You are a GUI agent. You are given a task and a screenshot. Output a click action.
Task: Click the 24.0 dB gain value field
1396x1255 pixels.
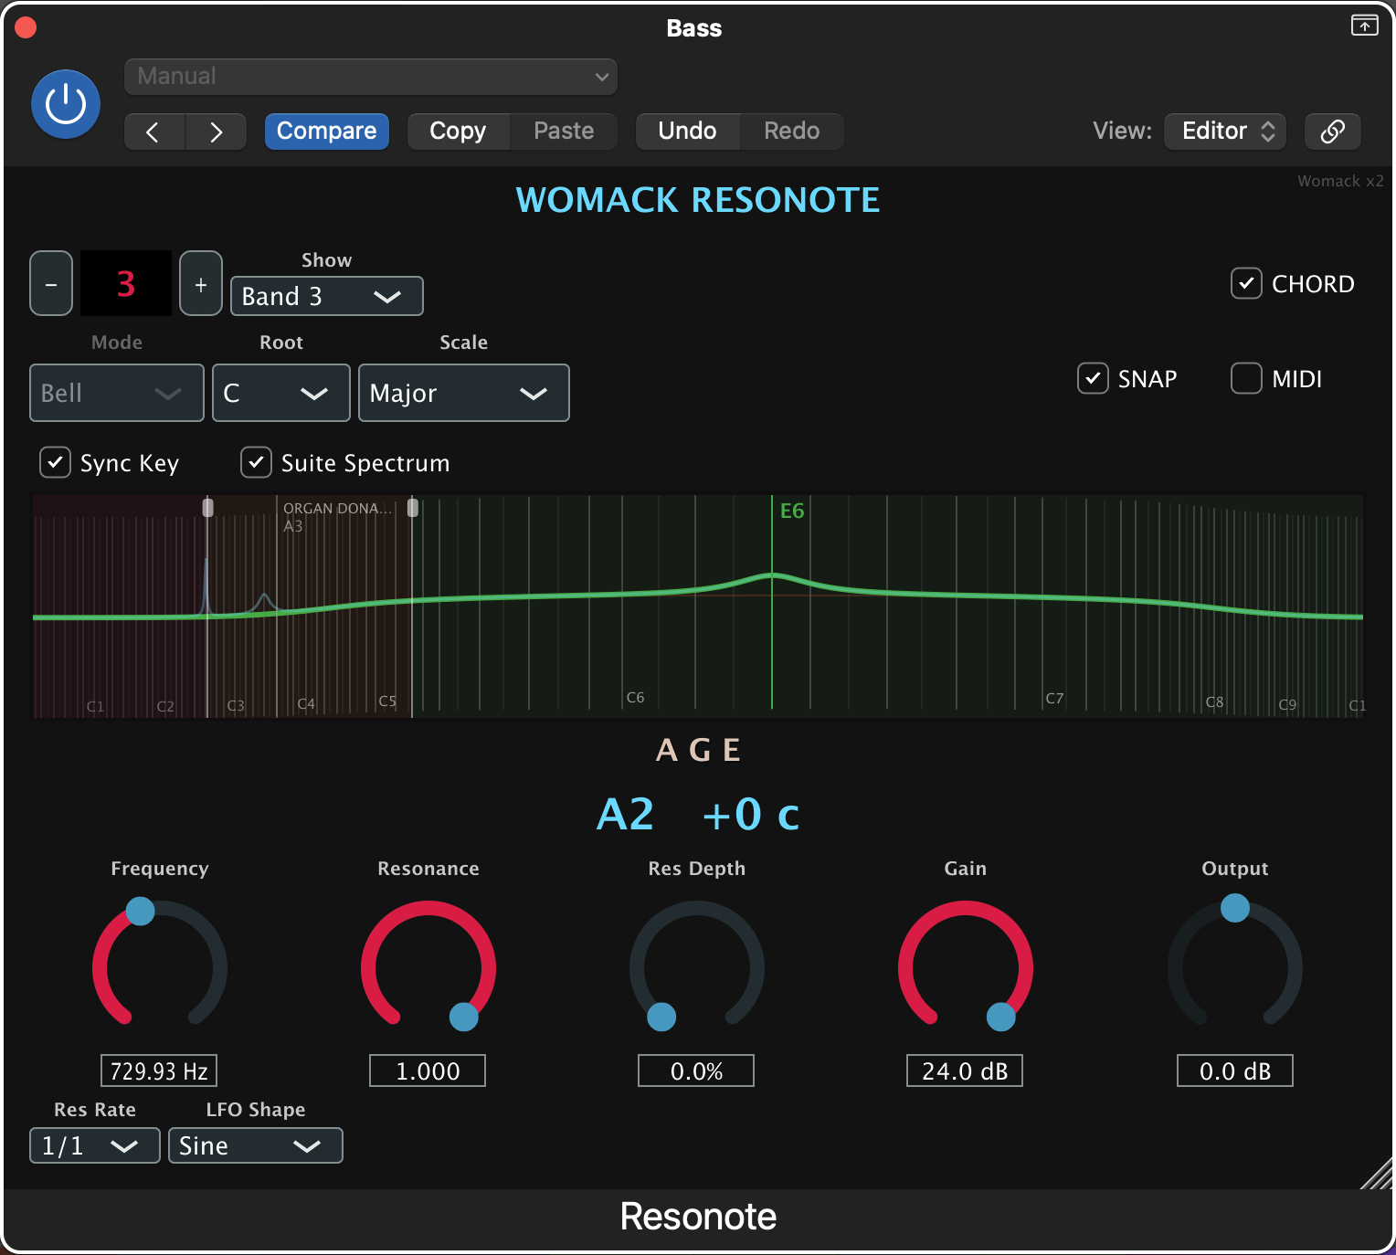[965, 1070]
